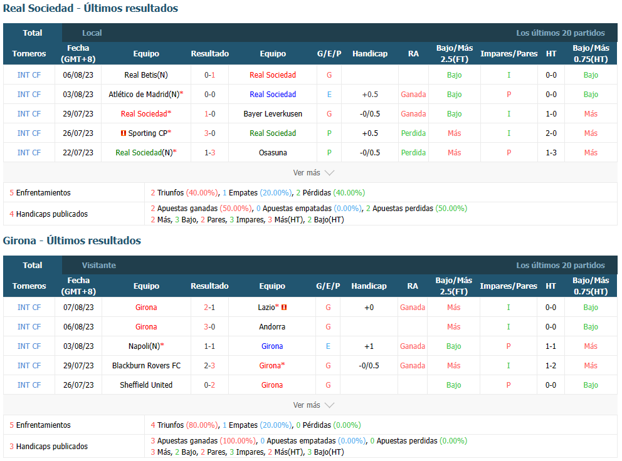Select the Total tab in Real Sociedad table
The width and height of the screenshot is (622, 461).
(x=33, y=33)
